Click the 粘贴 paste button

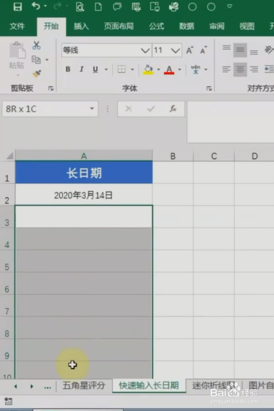point(17,55)
